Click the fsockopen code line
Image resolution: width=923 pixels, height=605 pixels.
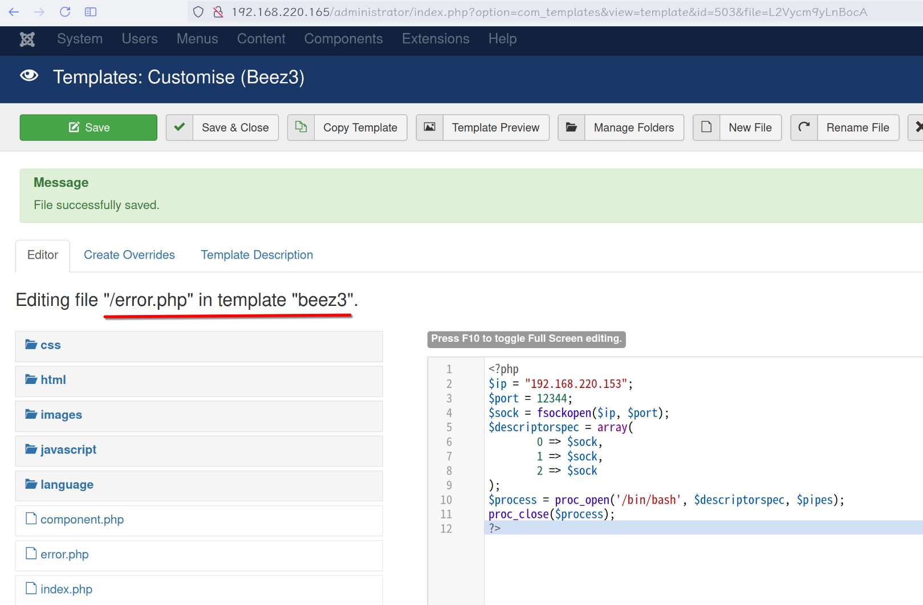[579, 413]
